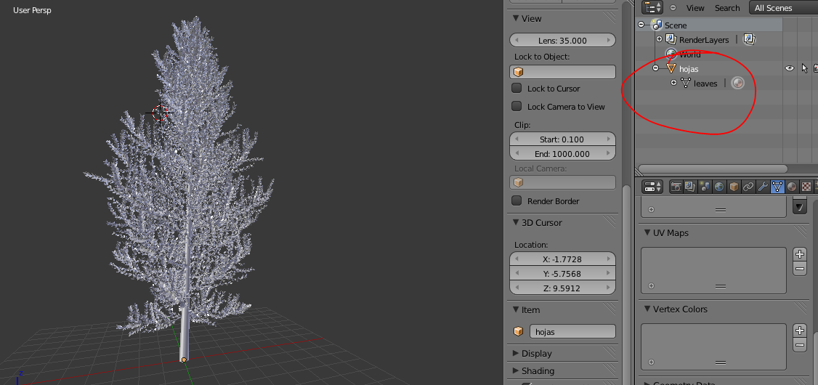Select the RenderLayers item
Image resolution: width=818 pixels, height=385 pixels.
704,40
